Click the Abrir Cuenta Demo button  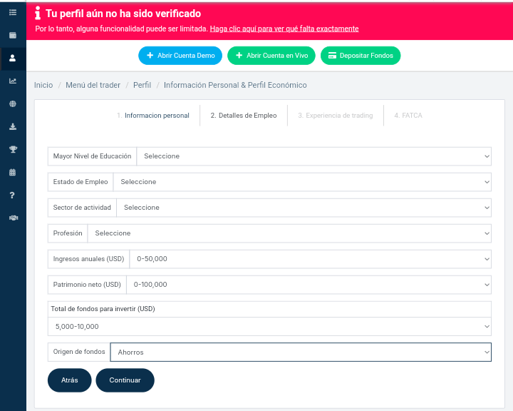(x=180, y=56)
